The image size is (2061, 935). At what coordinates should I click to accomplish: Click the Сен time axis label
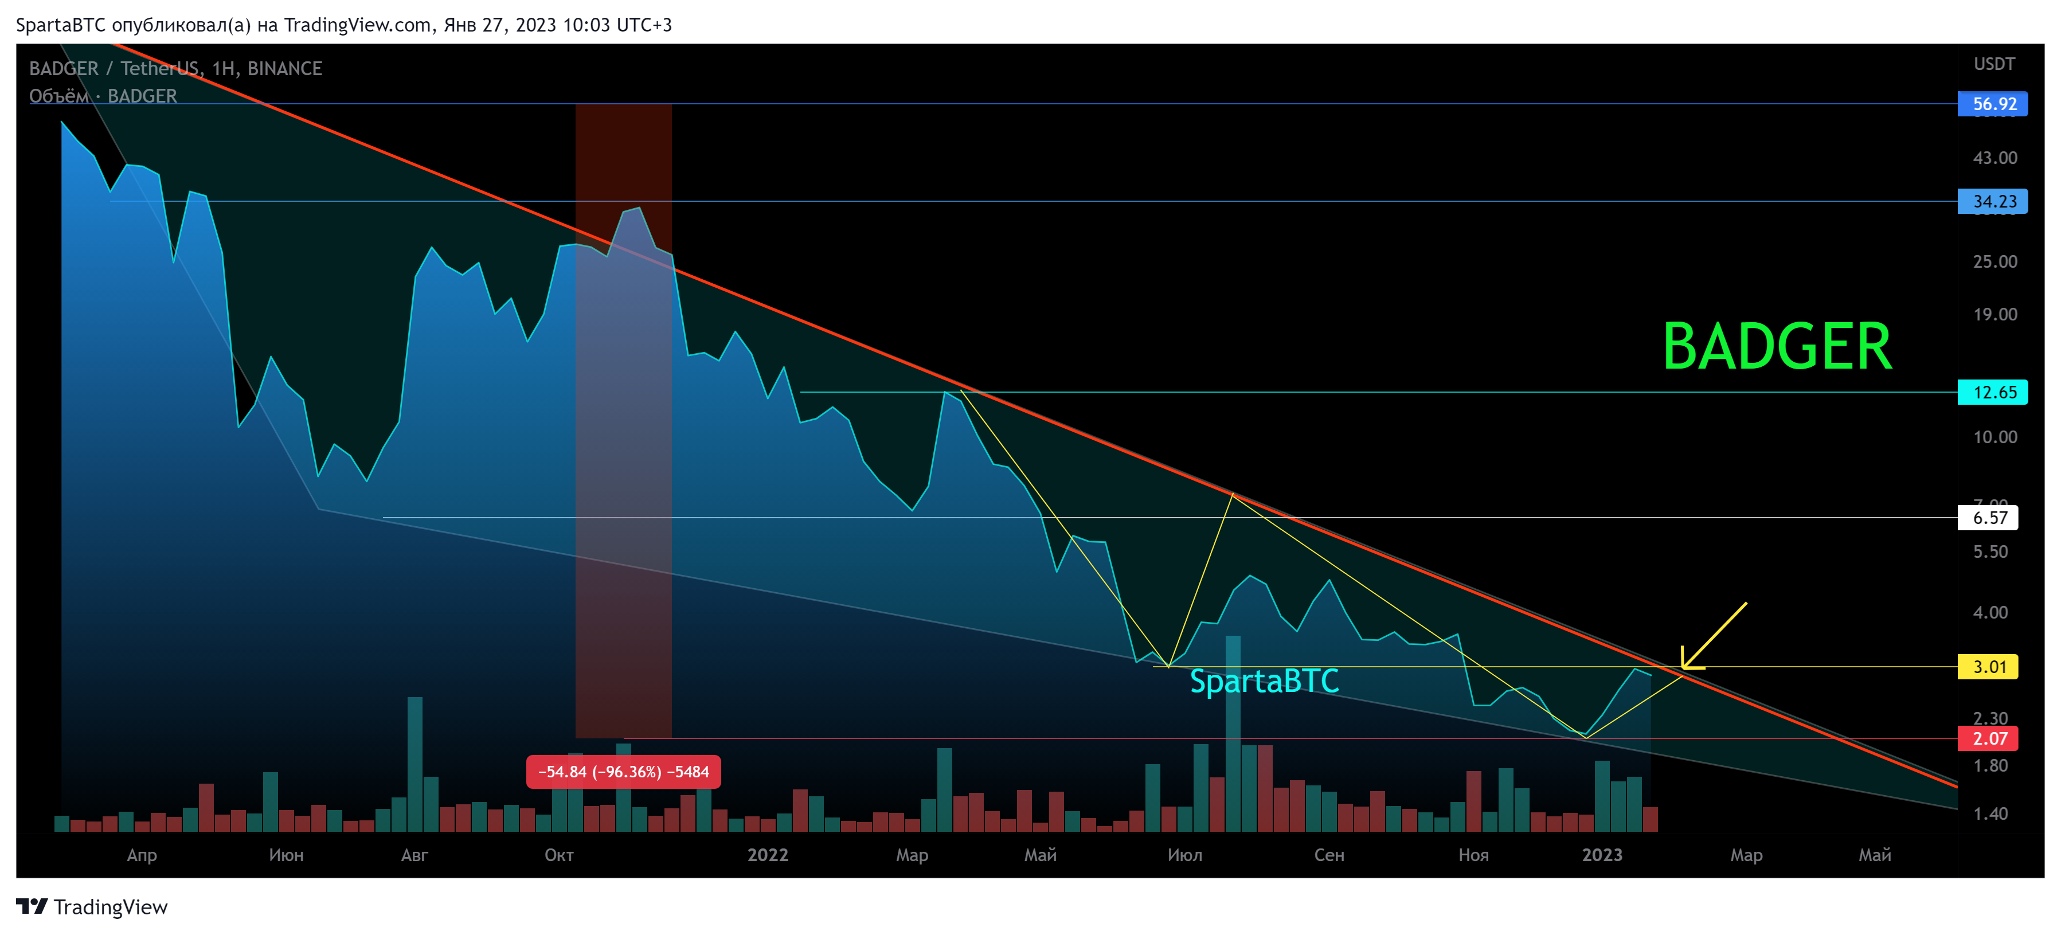[x=1328, y=855]
